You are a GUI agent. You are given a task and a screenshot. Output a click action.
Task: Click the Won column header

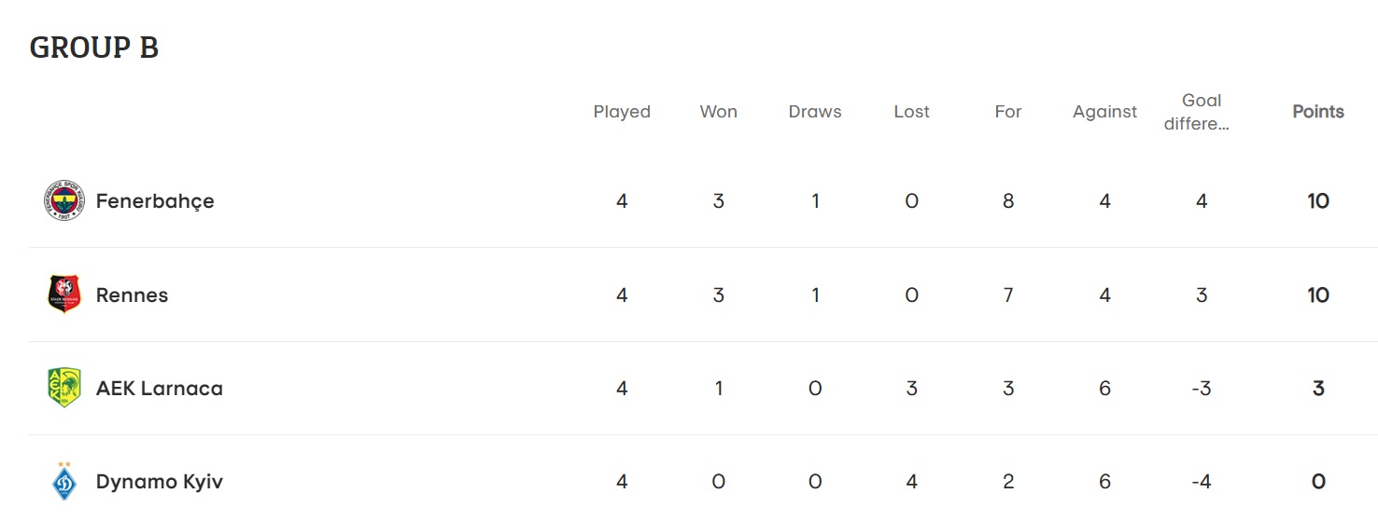(x=718, y=112)
